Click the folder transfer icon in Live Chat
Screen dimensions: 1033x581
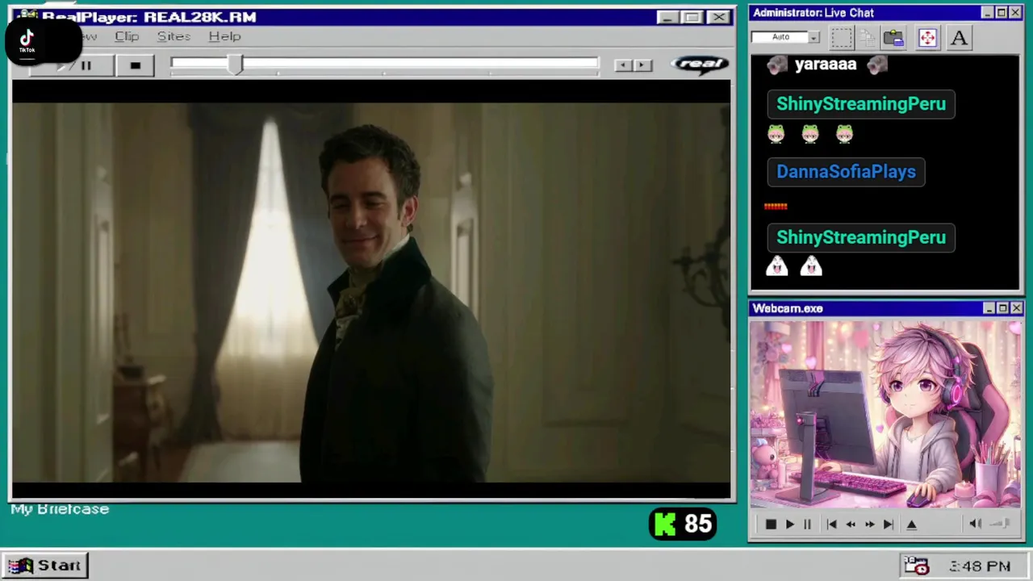[893, 37]
